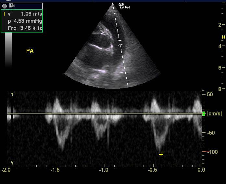
Task: Click the depth marker labeled 4
Action: coord(220,46)
